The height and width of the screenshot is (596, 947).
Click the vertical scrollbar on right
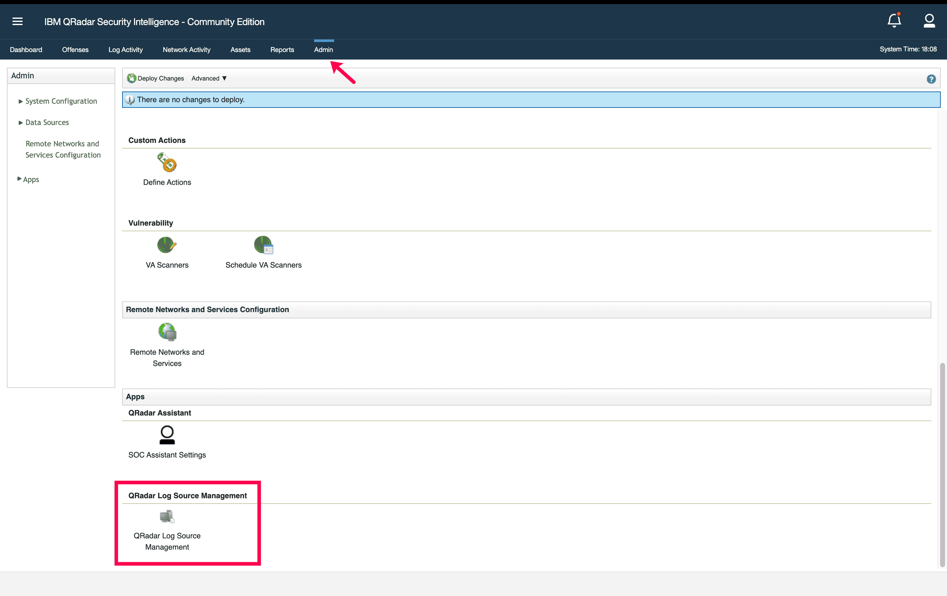(942, 464)
